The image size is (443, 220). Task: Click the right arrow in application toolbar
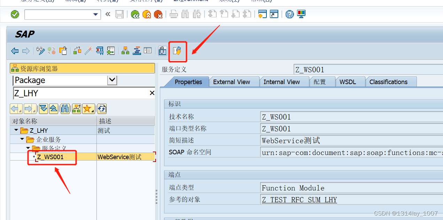click(x=26, y=51)
